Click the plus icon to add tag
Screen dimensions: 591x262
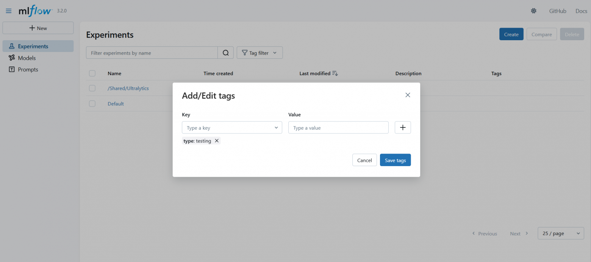click(403, 128)
